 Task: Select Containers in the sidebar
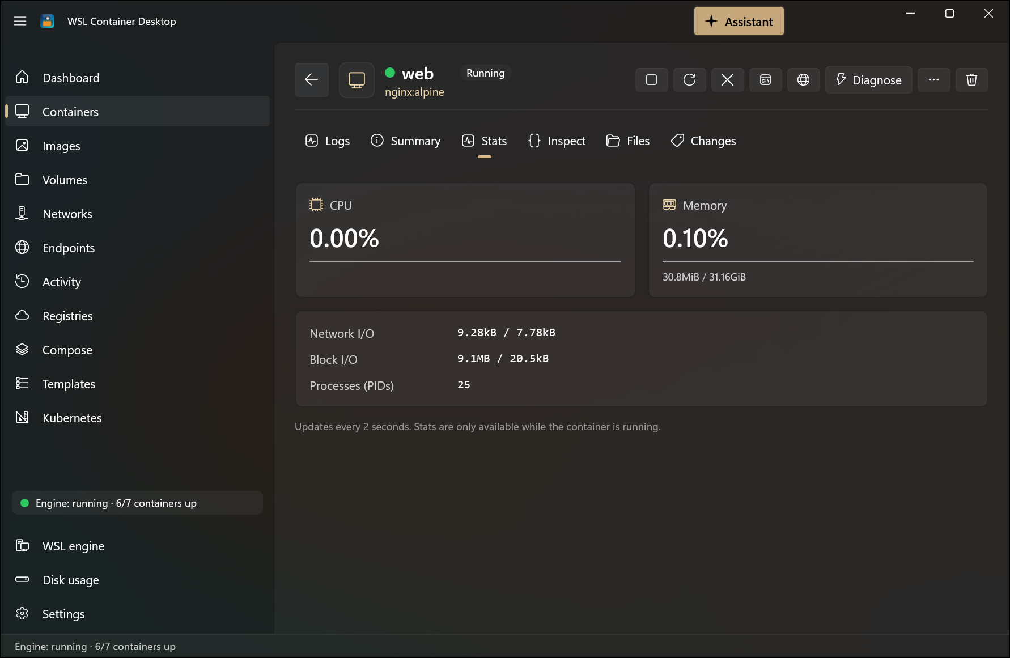pyautogui.click(x=137, y=112)
